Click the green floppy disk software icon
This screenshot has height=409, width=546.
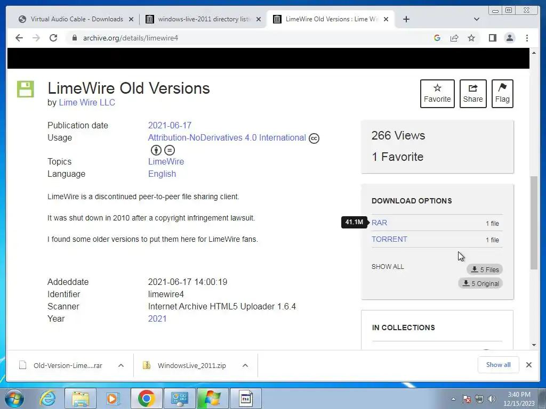pyautogui.click(x=26, y=89)
